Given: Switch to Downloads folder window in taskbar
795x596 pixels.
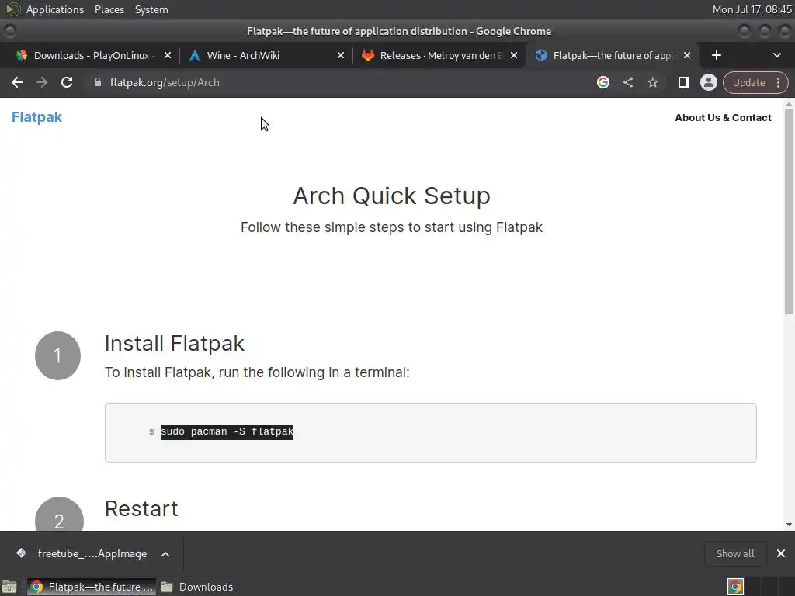Looking at the screenshot, I should [x=197, y=587].
